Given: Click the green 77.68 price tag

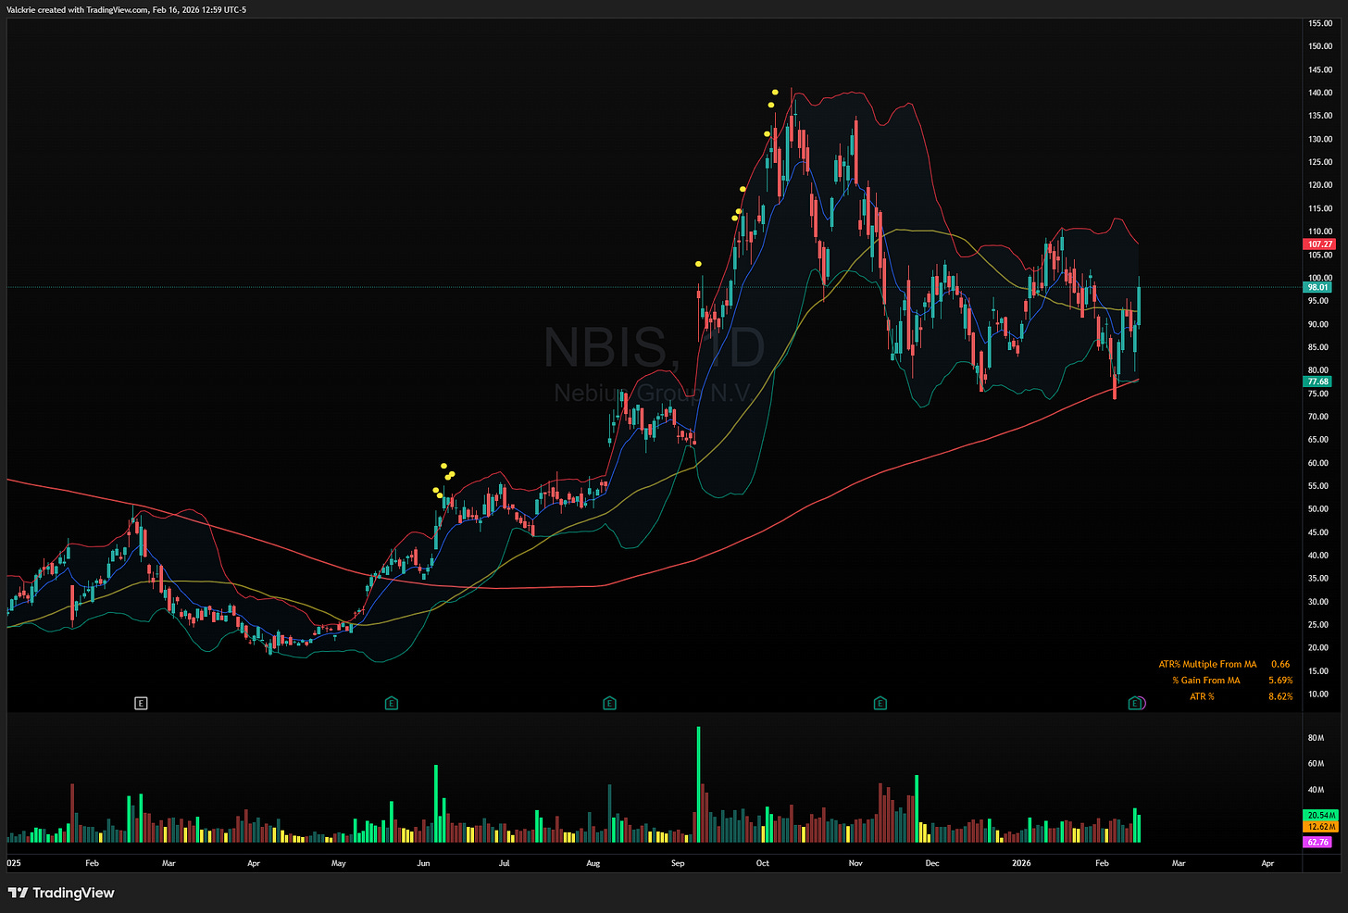Looking at the screenshot, I should click(1317, 381).
